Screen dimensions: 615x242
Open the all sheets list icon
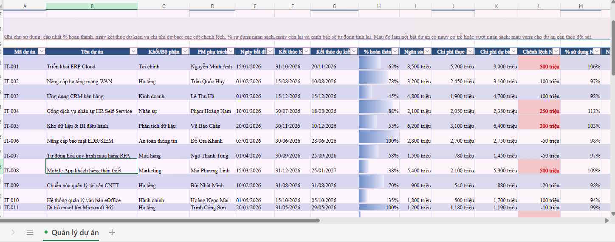[30, 232]
